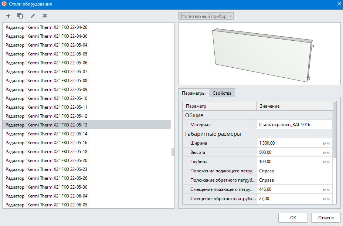
Task: Click the parameters table scrollbar thumb
Action: (334, 129)
